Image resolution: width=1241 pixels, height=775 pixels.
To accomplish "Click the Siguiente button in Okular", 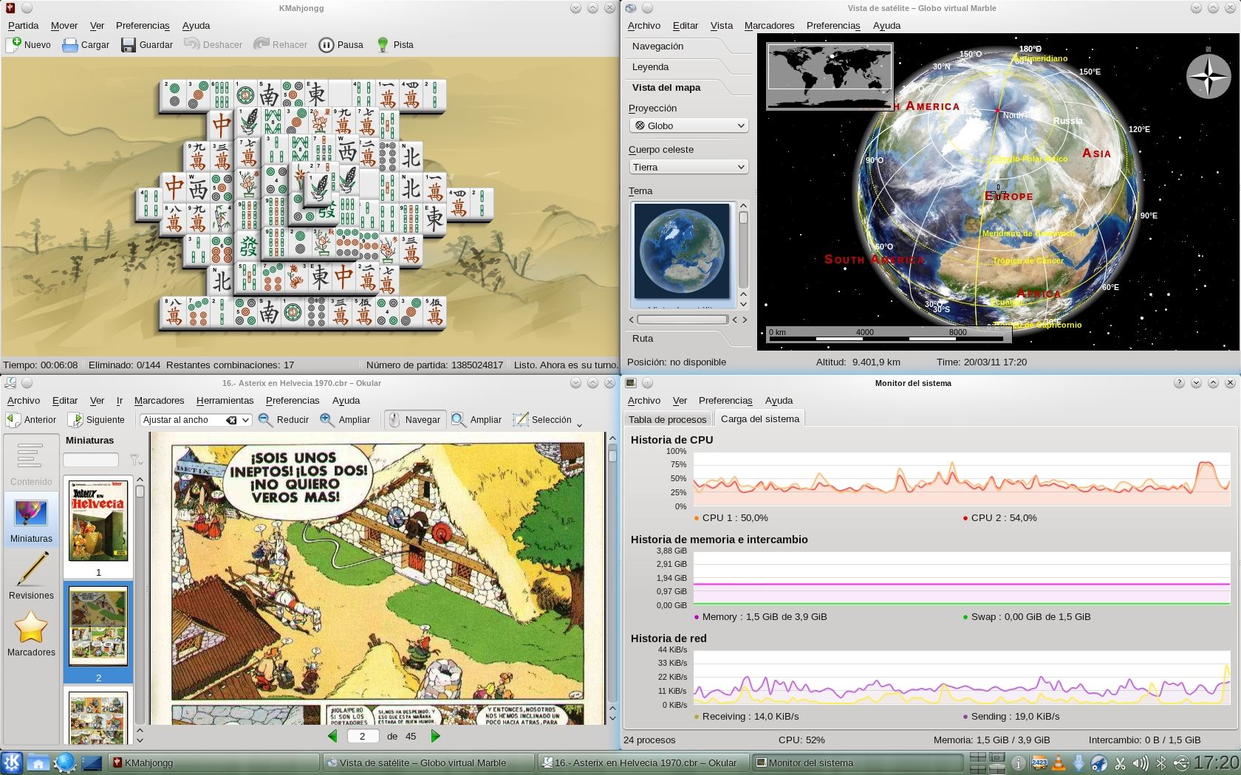I will pyautogui.click(x=97, y=420).
